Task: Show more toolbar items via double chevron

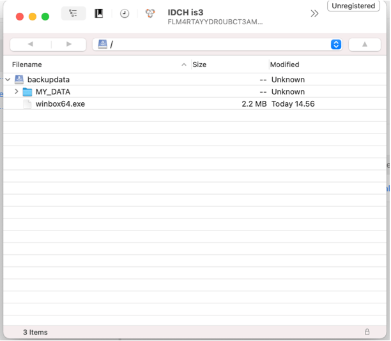Action: tap(314, 13)
